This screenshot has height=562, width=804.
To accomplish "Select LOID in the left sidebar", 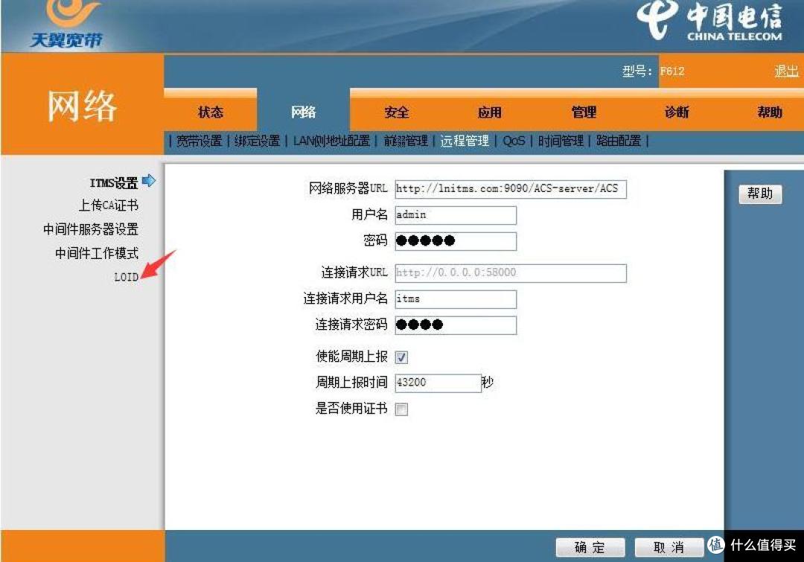I will pos(126,277).
